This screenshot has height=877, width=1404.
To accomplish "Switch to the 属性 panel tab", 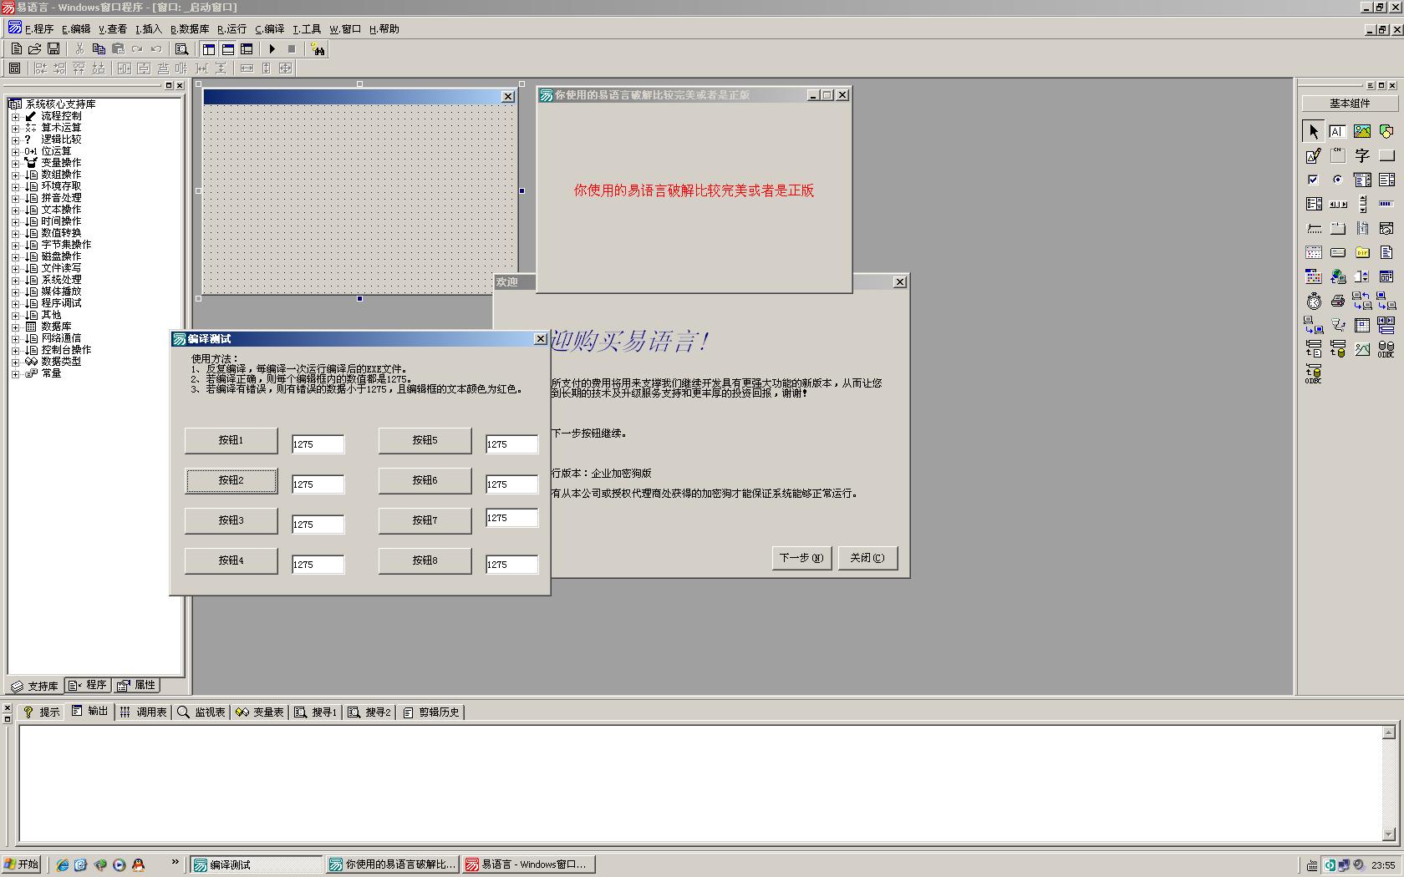I will pyautogui.click(x=137, y=685).
